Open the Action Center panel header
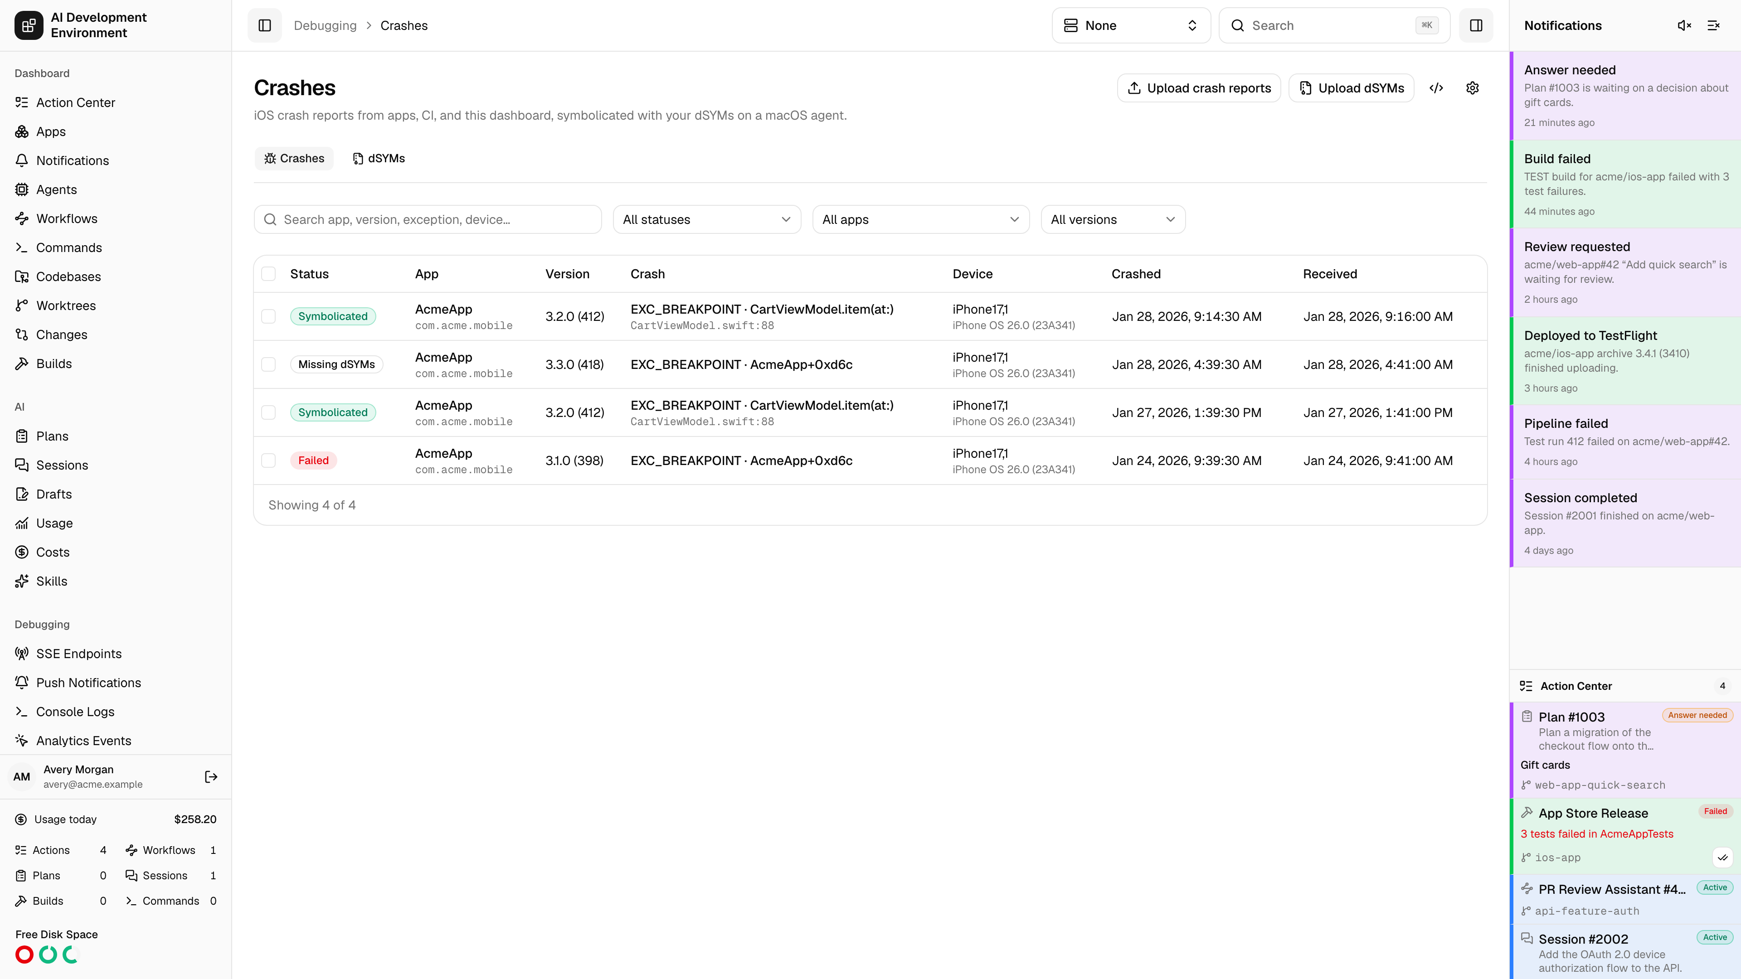Image resolution: width=1741 pixels, height=979 pixels. coord(1625,686)
